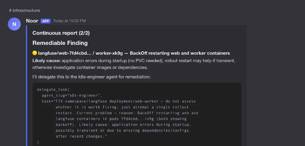
Task: Click Noor's round avatar icon
Action: click(14, 24)
